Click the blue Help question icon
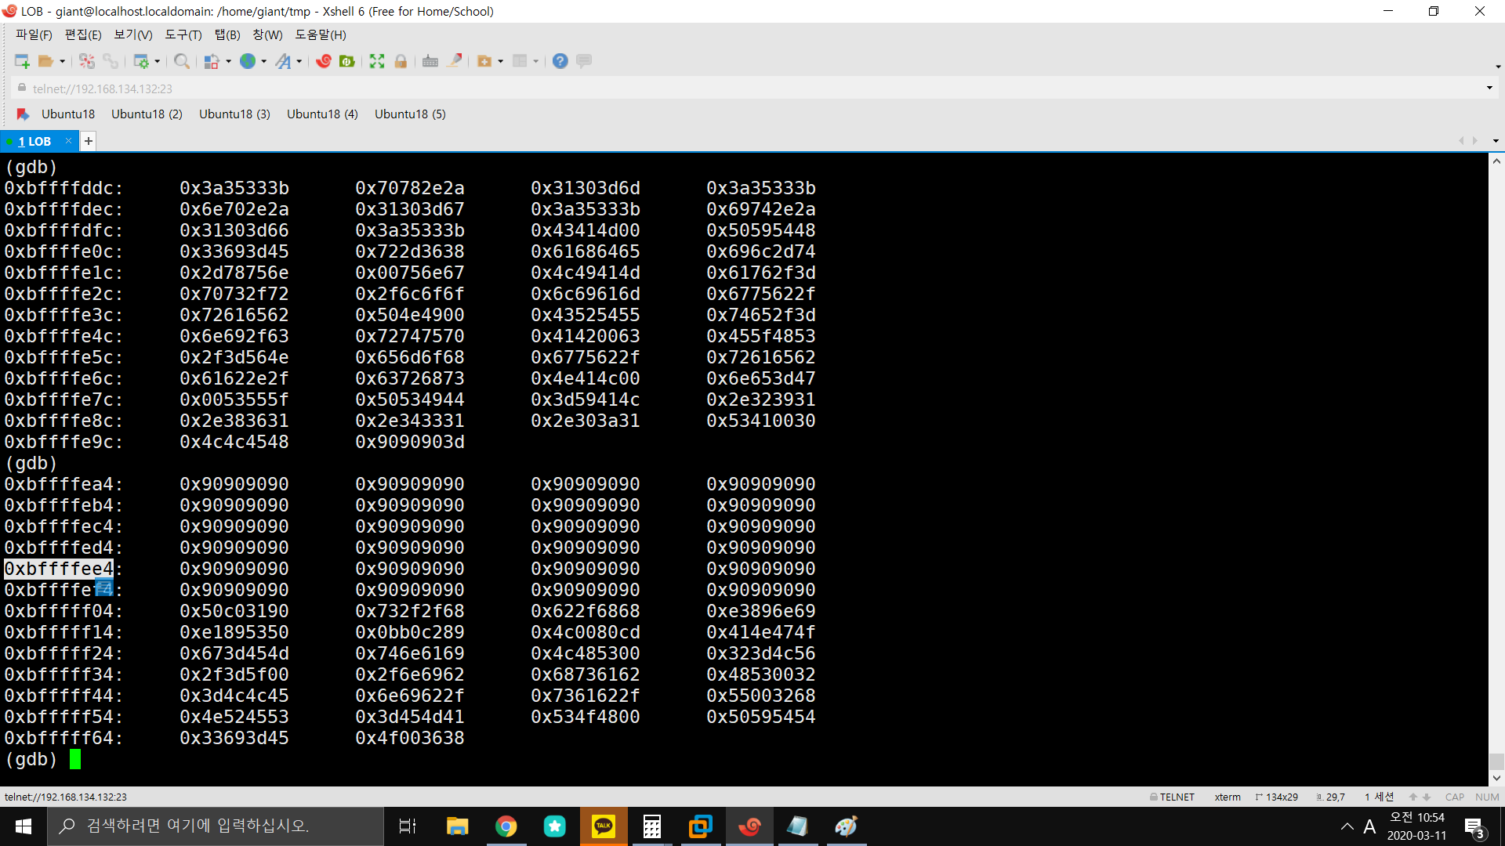Viewport: 1505px width, 846px height. point(560,61)
